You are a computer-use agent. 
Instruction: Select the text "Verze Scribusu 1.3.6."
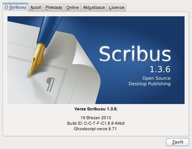(x=96, y=109)
